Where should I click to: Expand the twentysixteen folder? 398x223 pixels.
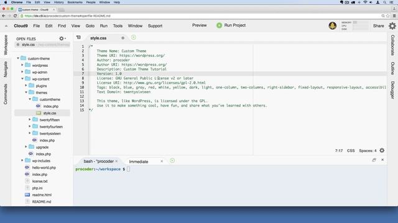(30, 133)
